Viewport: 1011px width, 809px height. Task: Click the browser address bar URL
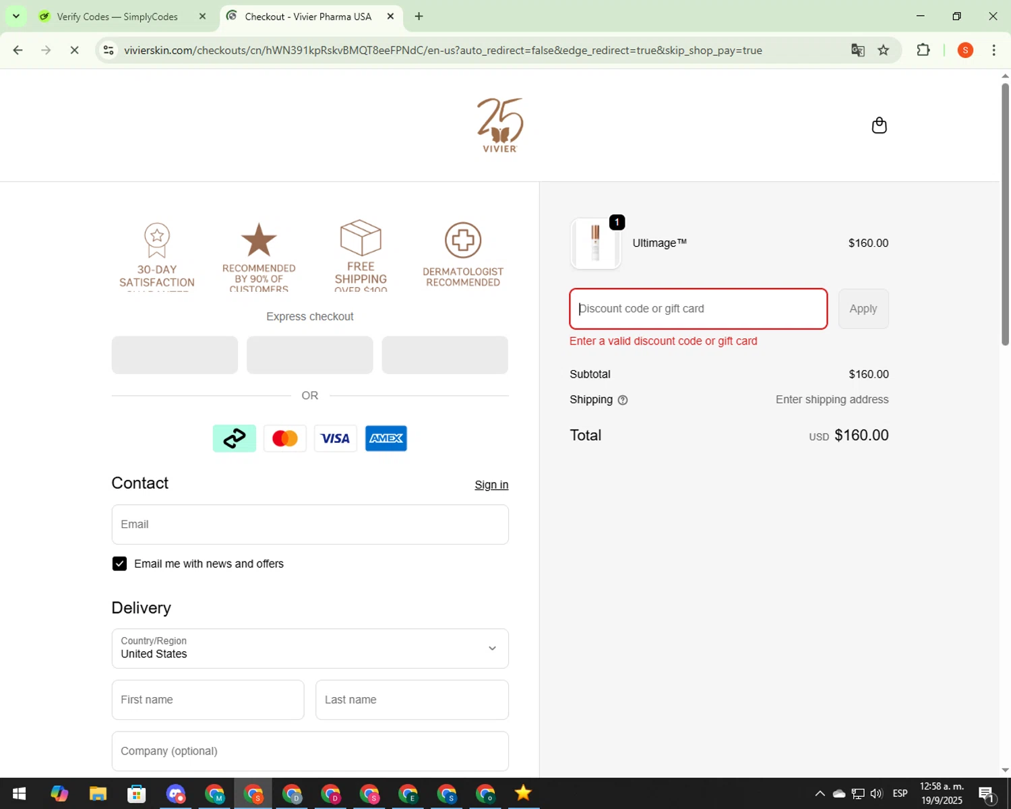tap(443, 50)
